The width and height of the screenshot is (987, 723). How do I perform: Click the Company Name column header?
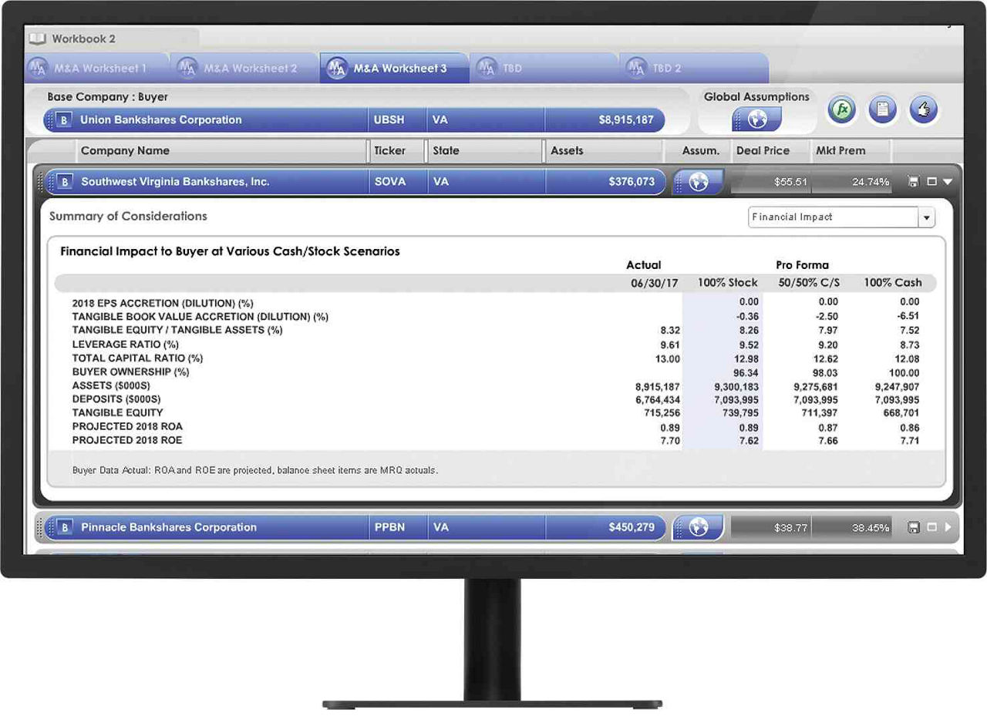(x=125, y=151)
